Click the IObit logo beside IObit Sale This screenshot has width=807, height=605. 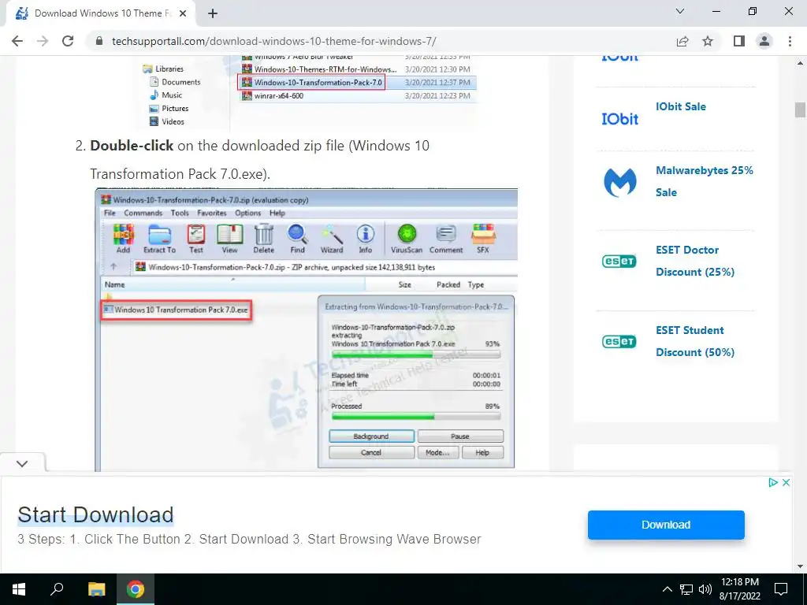pyautogui.click(x=619, y=119)
